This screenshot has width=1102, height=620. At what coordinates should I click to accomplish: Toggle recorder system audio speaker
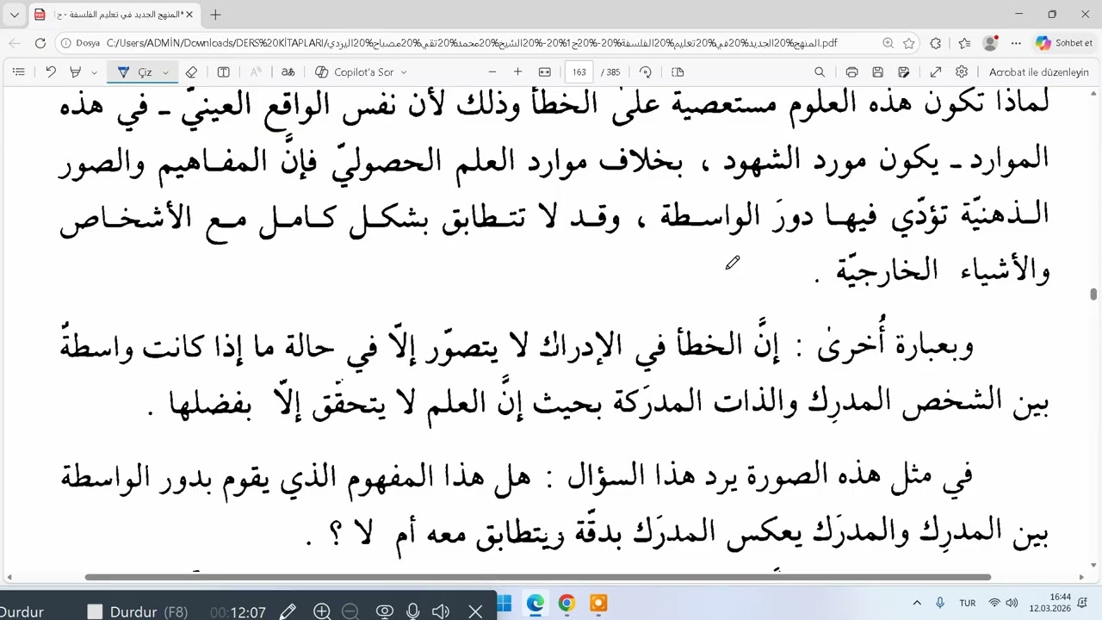[441, 611]
